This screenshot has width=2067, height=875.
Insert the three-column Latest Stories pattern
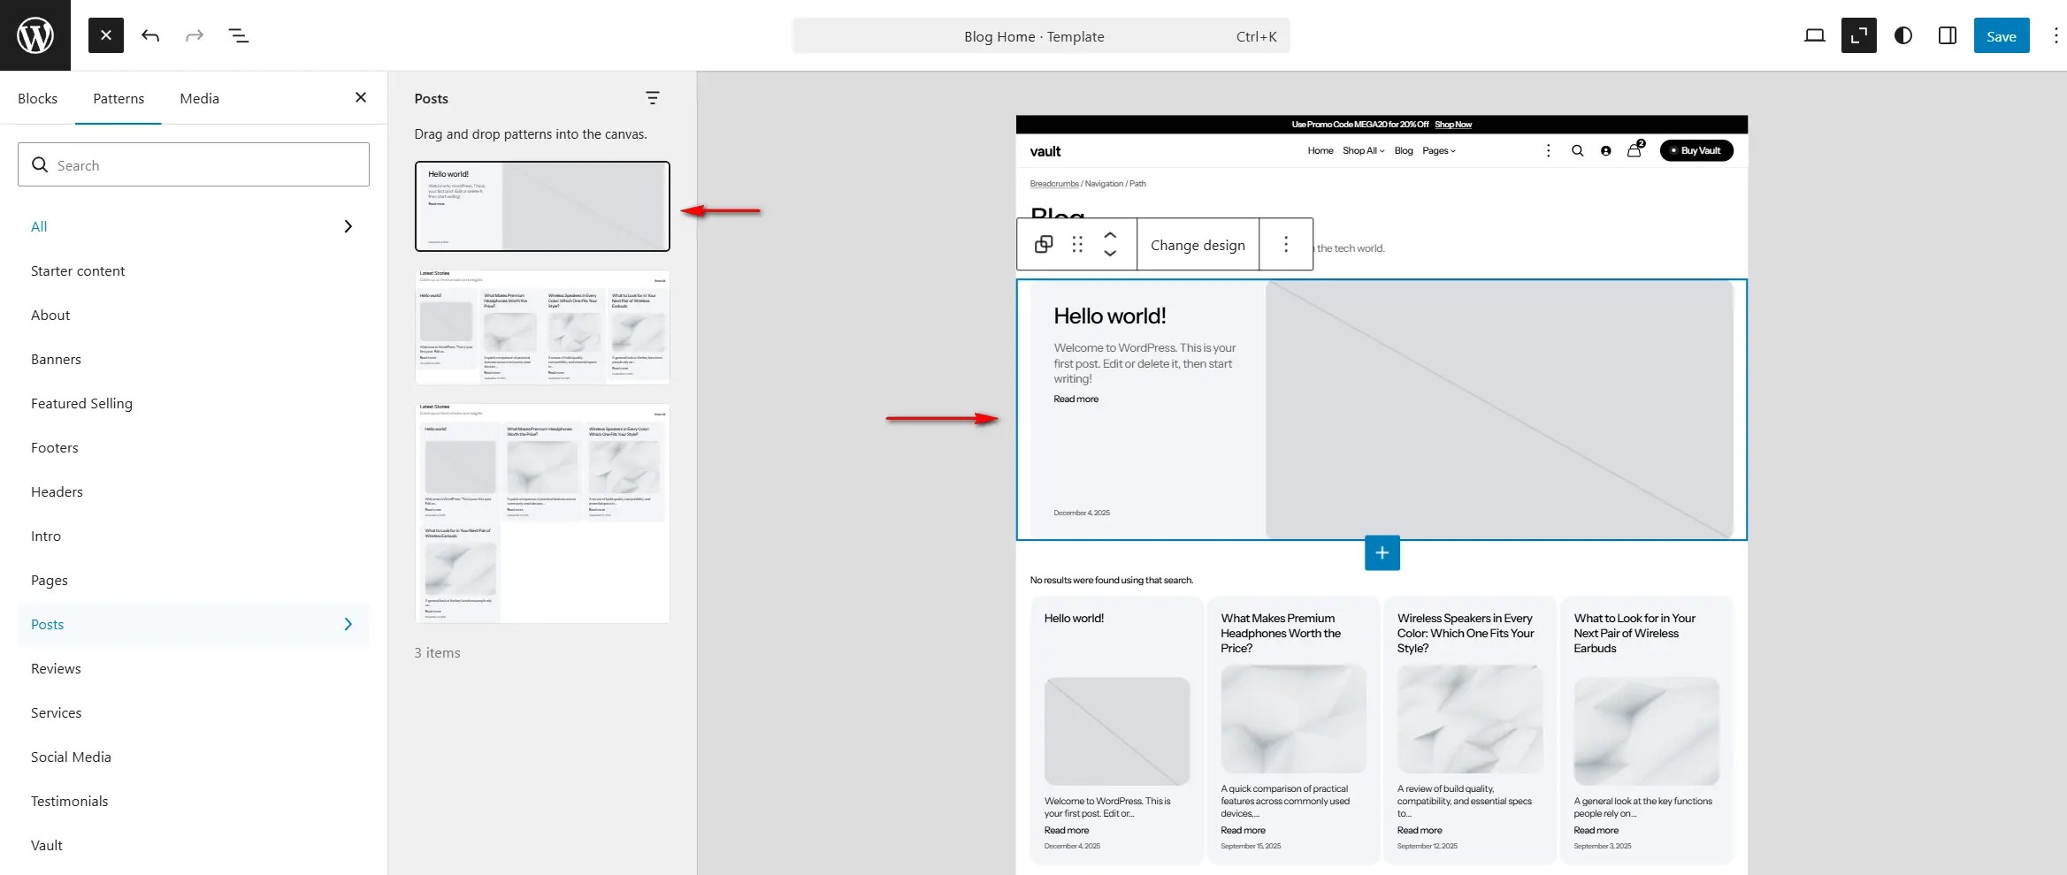click(542, 514)
